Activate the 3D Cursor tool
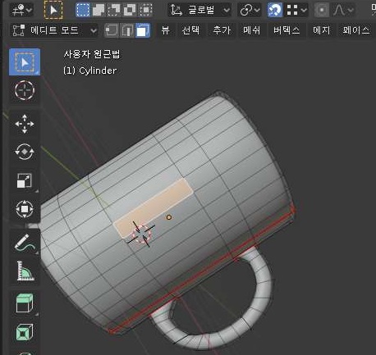The width and height of the screenshot is (376, 355). coord(25,90)
